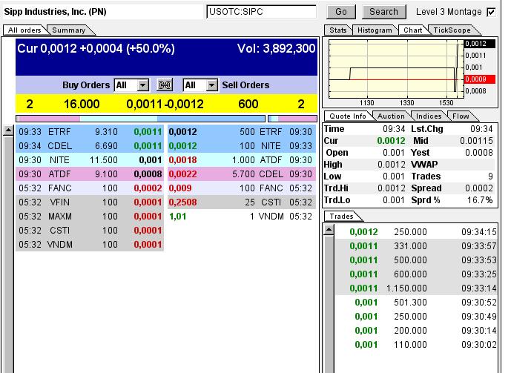Open the Sell Orders All dropdown
This screenshot has height=373, width=511.
click(x=211, y=85)
